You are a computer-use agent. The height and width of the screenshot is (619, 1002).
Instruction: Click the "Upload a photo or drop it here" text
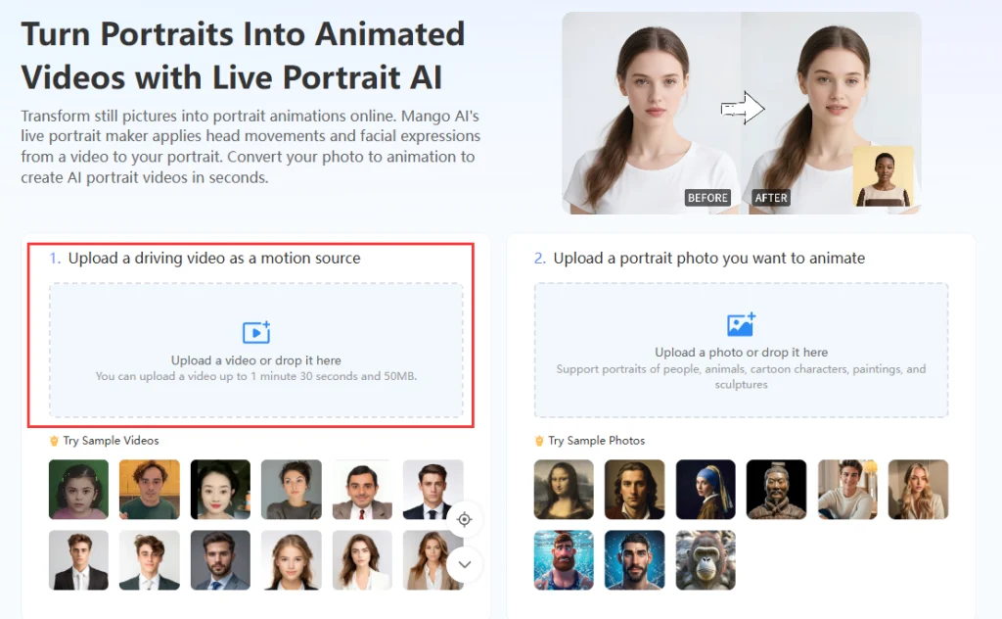(x=741, y=353)
